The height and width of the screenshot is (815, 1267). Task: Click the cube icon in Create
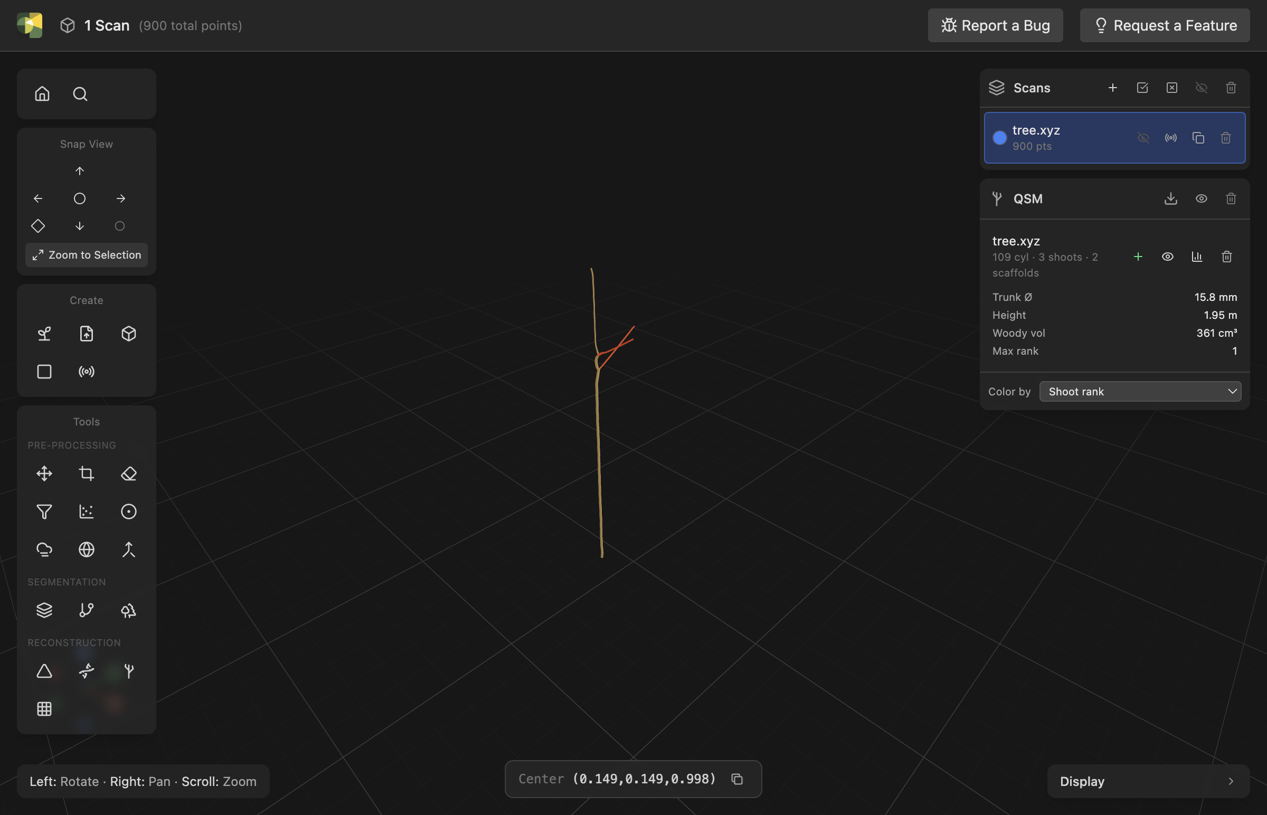pos(129,334)
